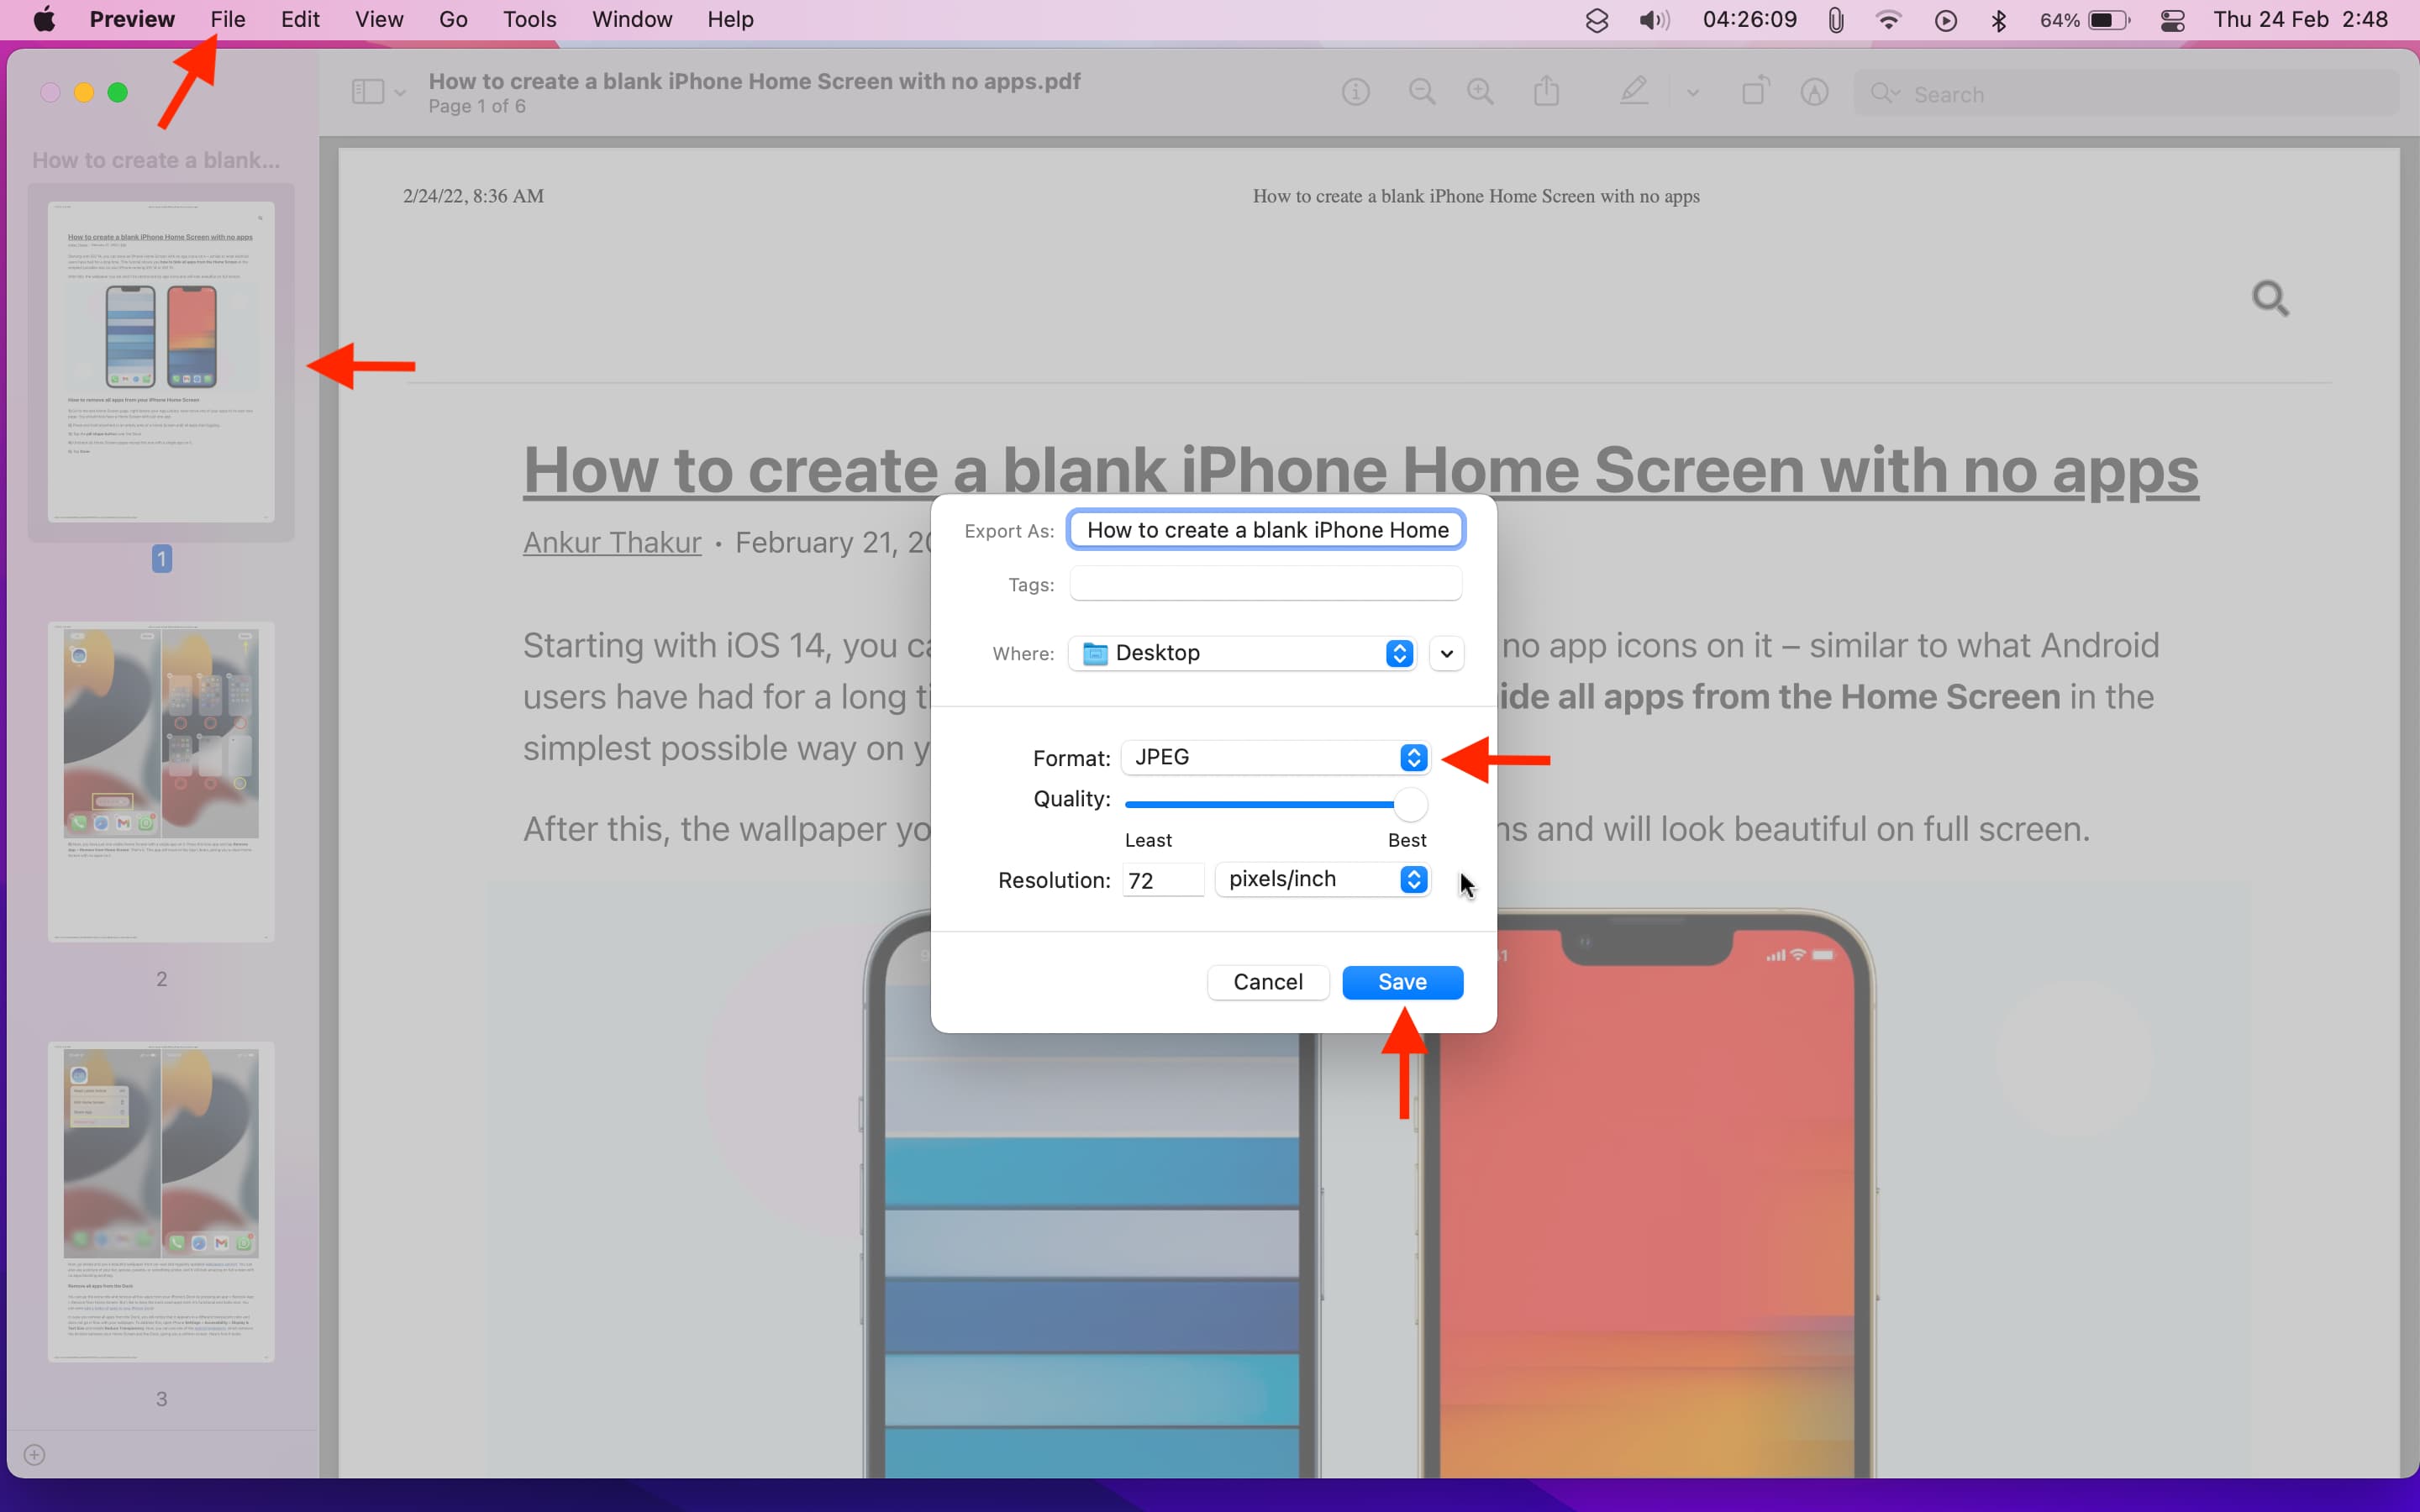Click the Preview app icon in menu bar
The height and width of the screenshot is (1512, 2420).
coord(131,19)
